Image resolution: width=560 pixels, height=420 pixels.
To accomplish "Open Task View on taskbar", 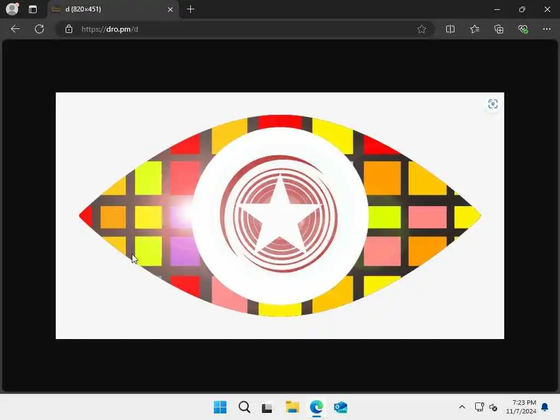I will click(267, 407).
